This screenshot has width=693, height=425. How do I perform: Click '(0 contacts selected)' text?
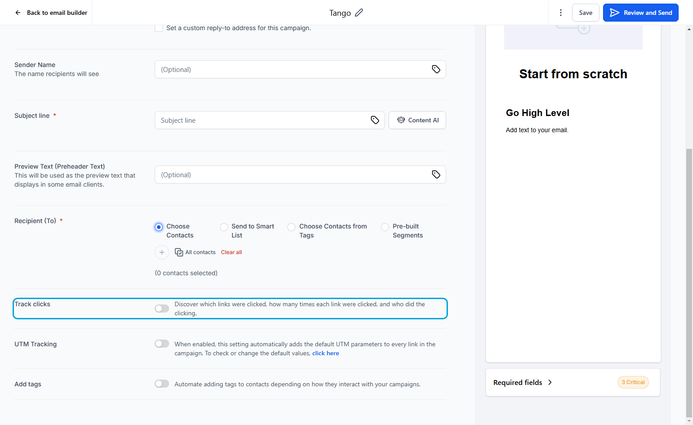pos(186,273)
